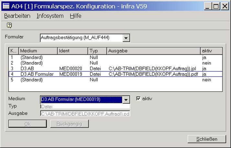The image size is (231, 148).
Task: Click the help question mark toolbar icon
Action: pos(9,26)
